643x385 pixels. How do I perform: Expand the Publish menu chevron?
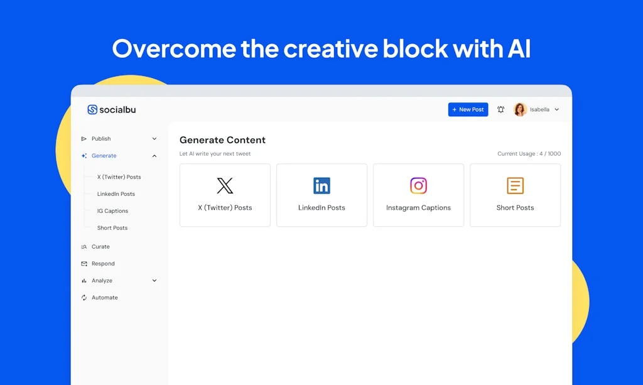154,139
